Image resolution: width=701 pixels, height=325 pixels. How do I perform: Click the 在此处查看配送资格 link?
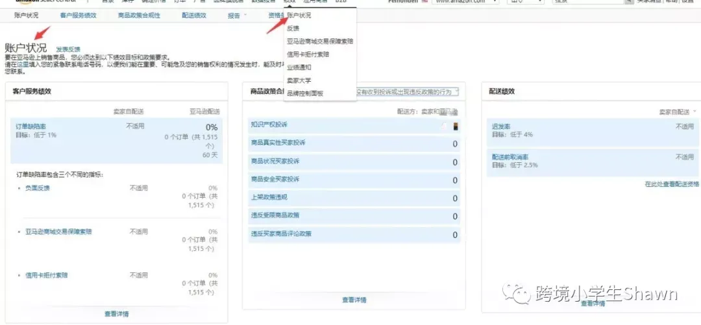coord(670,184)
